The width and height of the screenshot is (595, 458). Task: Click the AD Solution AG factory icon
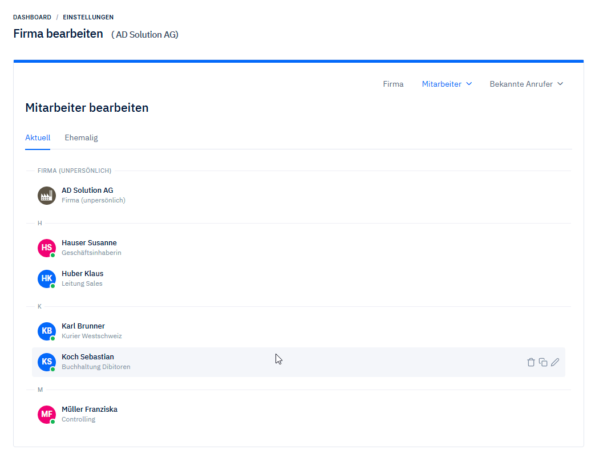click(x=47, y=196)
